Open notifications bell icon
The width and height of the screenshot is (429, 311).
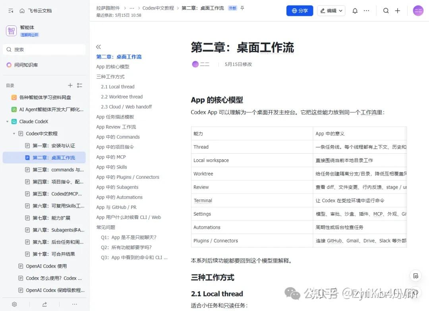coord(355,11)
